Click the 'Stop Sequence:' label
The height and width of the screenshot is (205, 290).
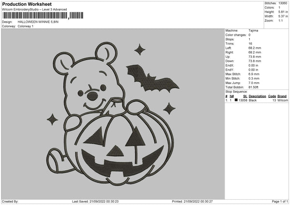point(236,92)
